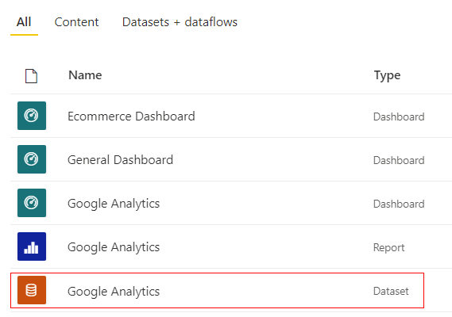Open the Datasets + dataflows tab
Viewport: 452px width, 317px height.
pyautogui.click(x=180, y=22)
